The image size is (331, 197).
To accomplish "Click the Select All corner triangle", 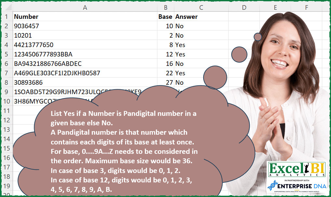I will point(7,7).
